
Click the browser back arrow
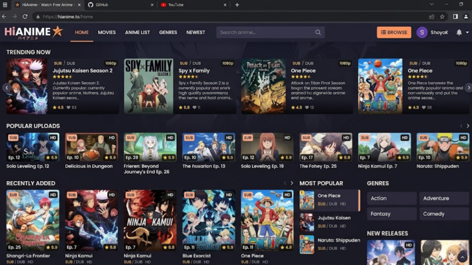[4, 17]
